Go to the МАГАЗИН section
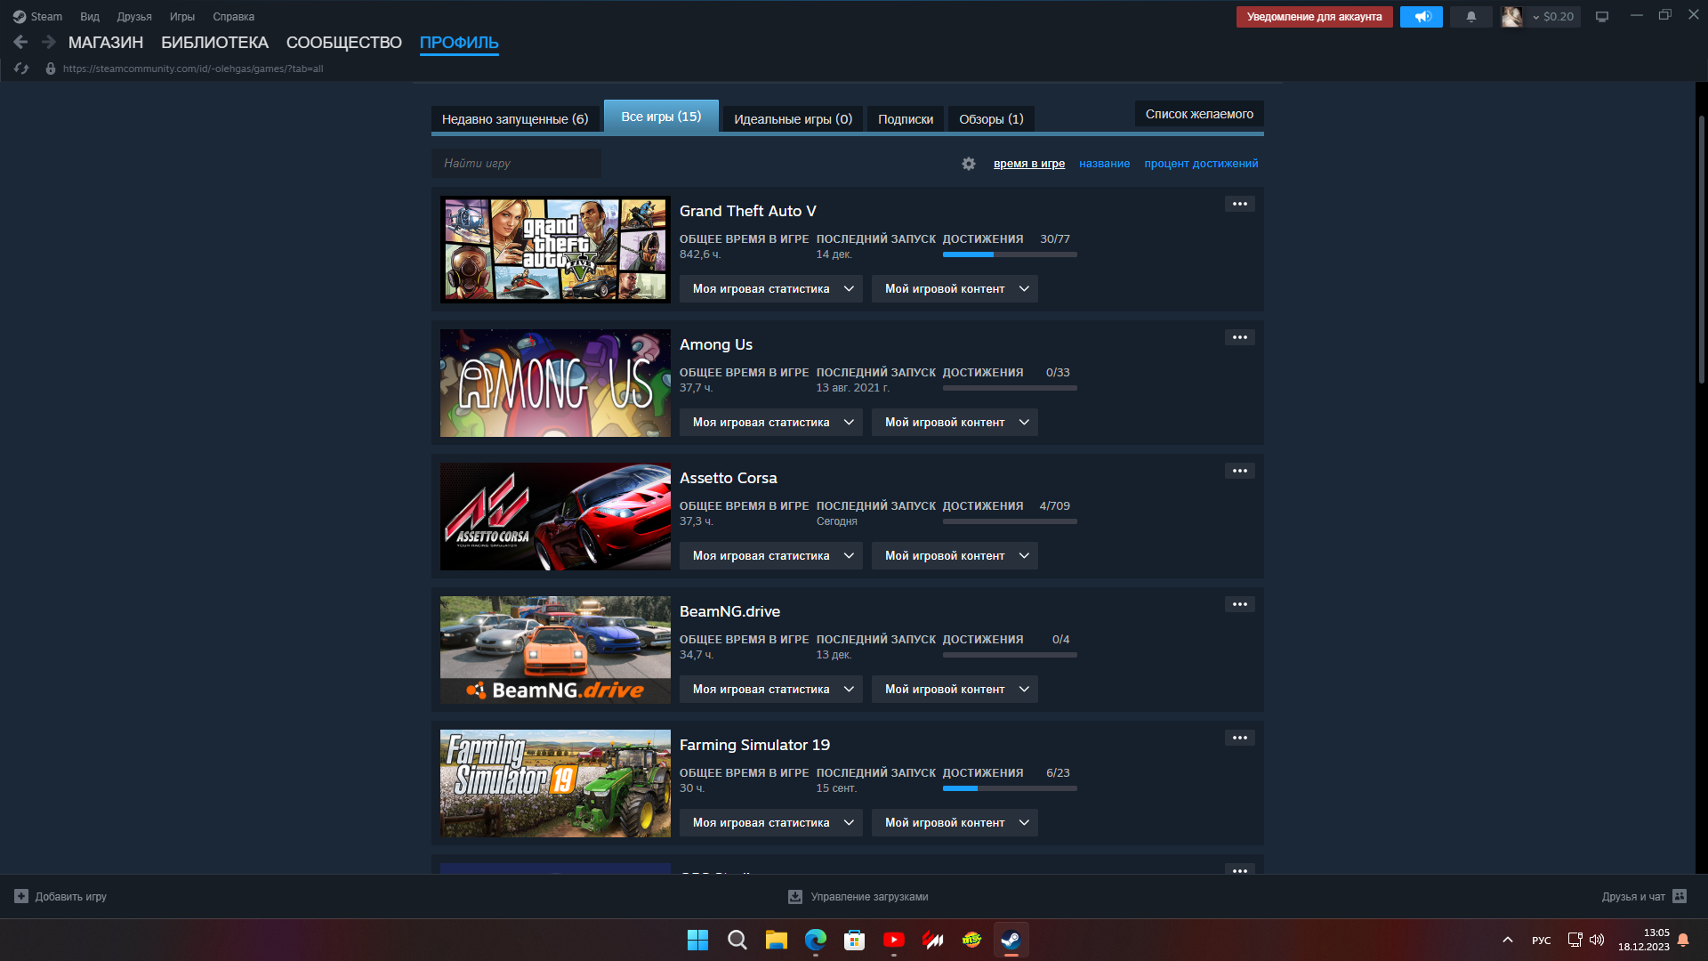This screenshot has width=1708, height=961. (x=106, y=43)
